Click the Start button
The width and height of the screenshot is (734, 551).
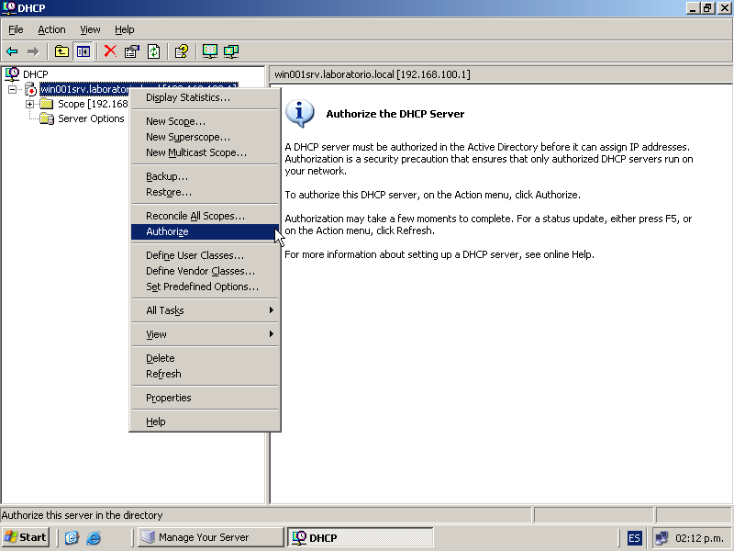click(x=26, y=537)
